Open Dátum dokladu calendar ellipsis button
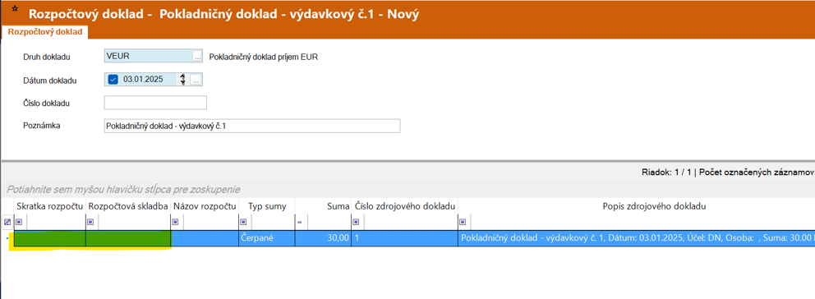The width and height of the screenshot is (815, 299). [x=196, y=80]
